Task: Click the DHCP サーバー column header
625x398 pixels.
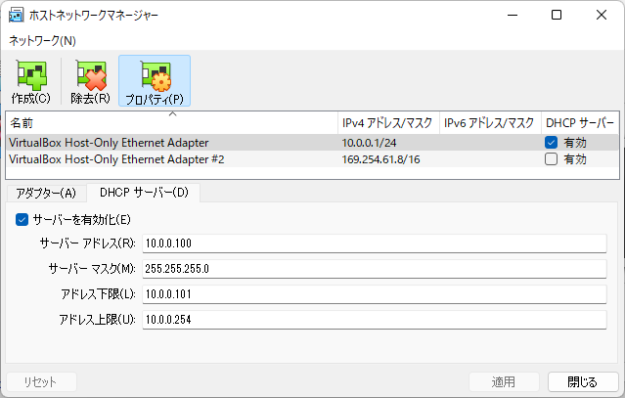Action: [x=580, y=122]
